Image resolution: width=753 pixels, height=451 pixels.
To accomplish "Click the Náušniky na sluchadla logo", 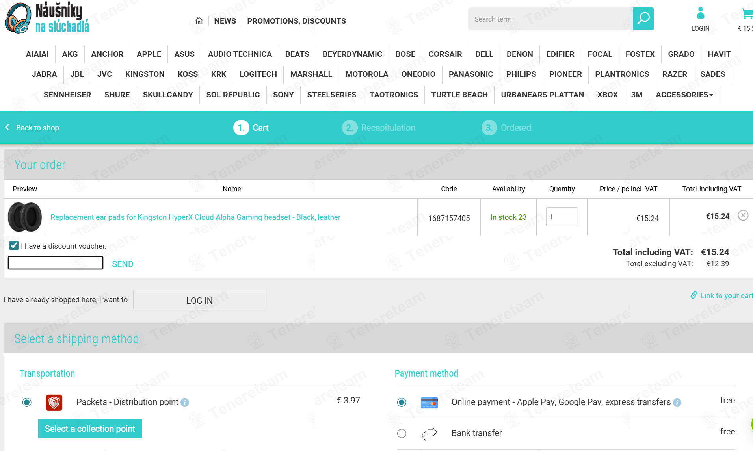I will pos(47,18).
